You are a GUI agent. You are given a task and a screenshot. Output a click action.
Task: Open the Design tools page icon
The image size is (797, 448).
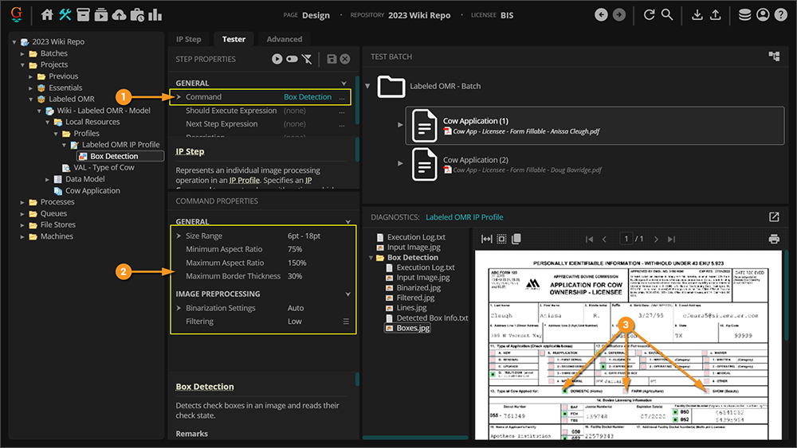click(65, 15)
